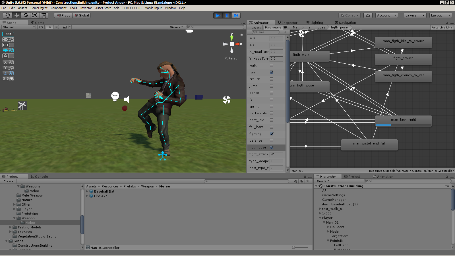Start Play mode
This screenshot has width=455, height=256.
point(218,15)
